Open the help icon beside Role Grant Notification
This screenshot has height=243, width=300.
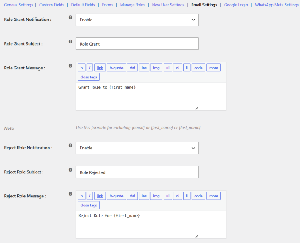70,17
